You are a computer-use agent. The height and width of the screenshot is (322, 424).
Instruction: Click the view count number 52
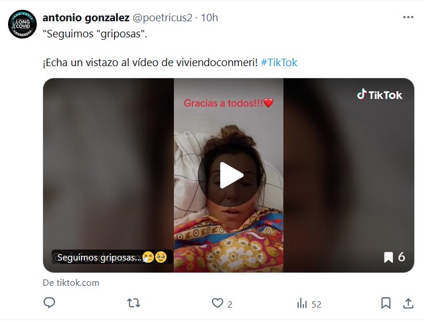[x=317, y=304]
